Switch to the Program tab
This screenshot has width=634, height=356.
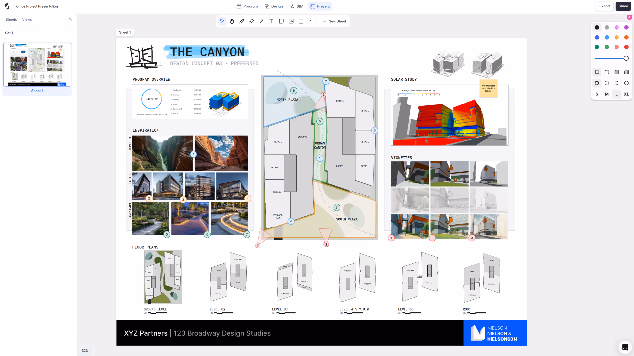[247, 6]
